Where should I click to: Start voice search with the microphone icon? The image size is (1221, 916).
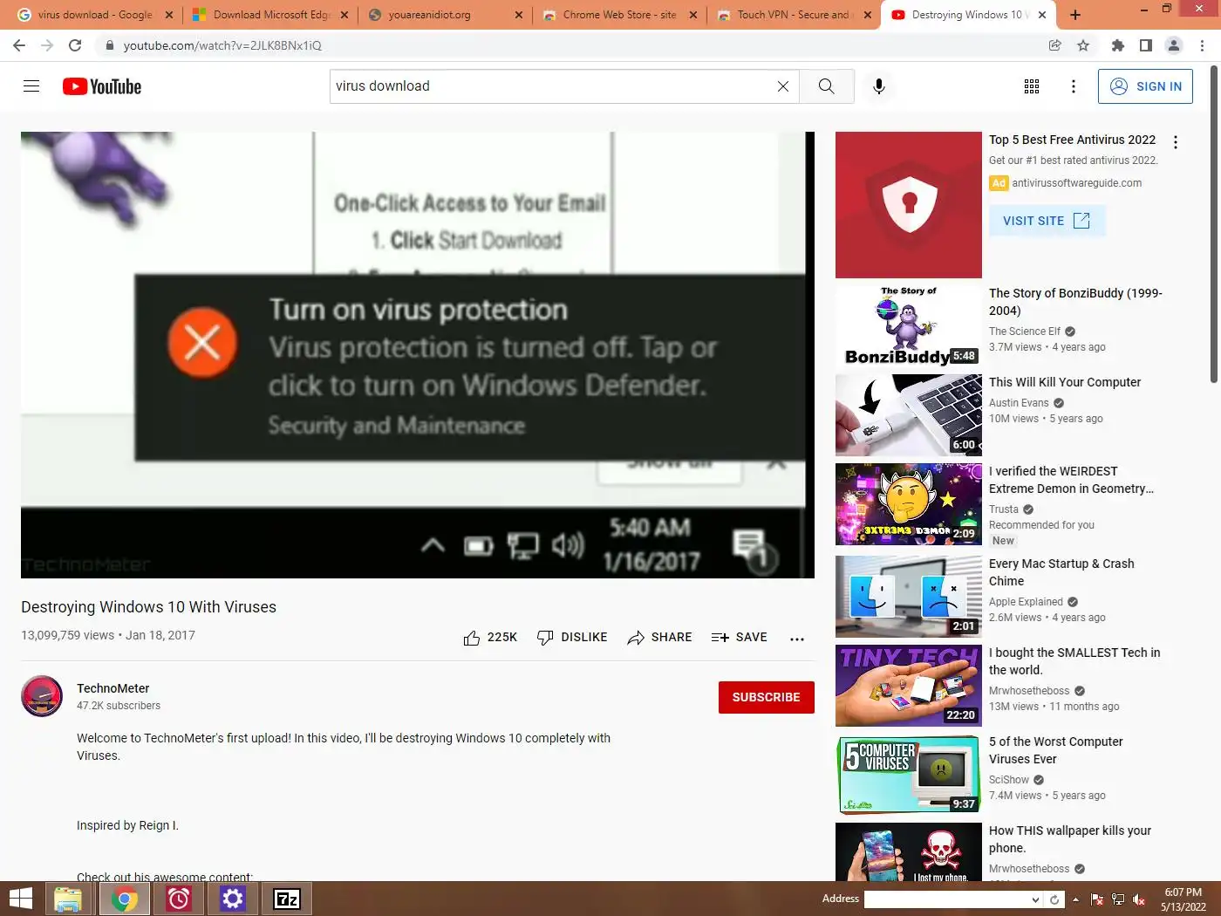coord(879,86)
